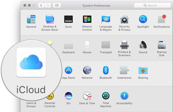Open Time Machine preferences icon
Screen dimensions: 173x112
coord(106,96)
